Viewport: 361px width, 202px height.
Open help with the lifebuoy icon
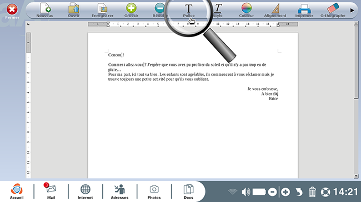click(325, 192)
